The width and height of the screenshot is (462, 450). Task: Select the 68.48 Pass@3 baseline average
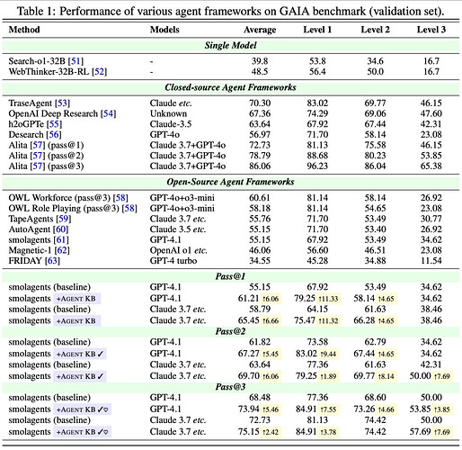[260, 398]
